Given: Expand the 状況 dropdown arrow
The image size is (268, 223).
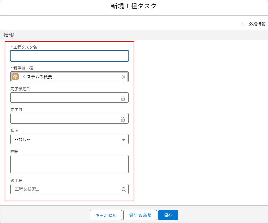Looking at the screenshot, I should click(123, 140).
